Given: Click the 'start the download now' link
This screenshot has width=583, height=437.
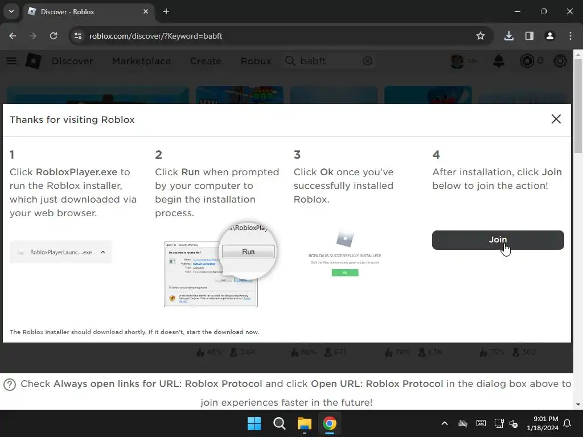Looking at the screenshot, I should [223, 332].
